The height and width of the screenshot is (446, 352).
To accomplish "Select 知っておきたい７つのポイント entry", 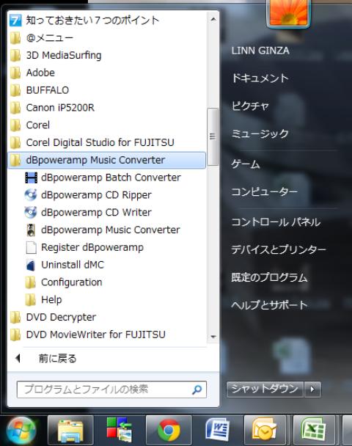I will [x=106, y=21].
